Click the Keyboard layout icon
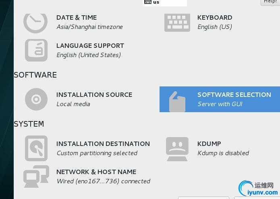Screen dimensions: 280x199 click(x=177, y=22)
